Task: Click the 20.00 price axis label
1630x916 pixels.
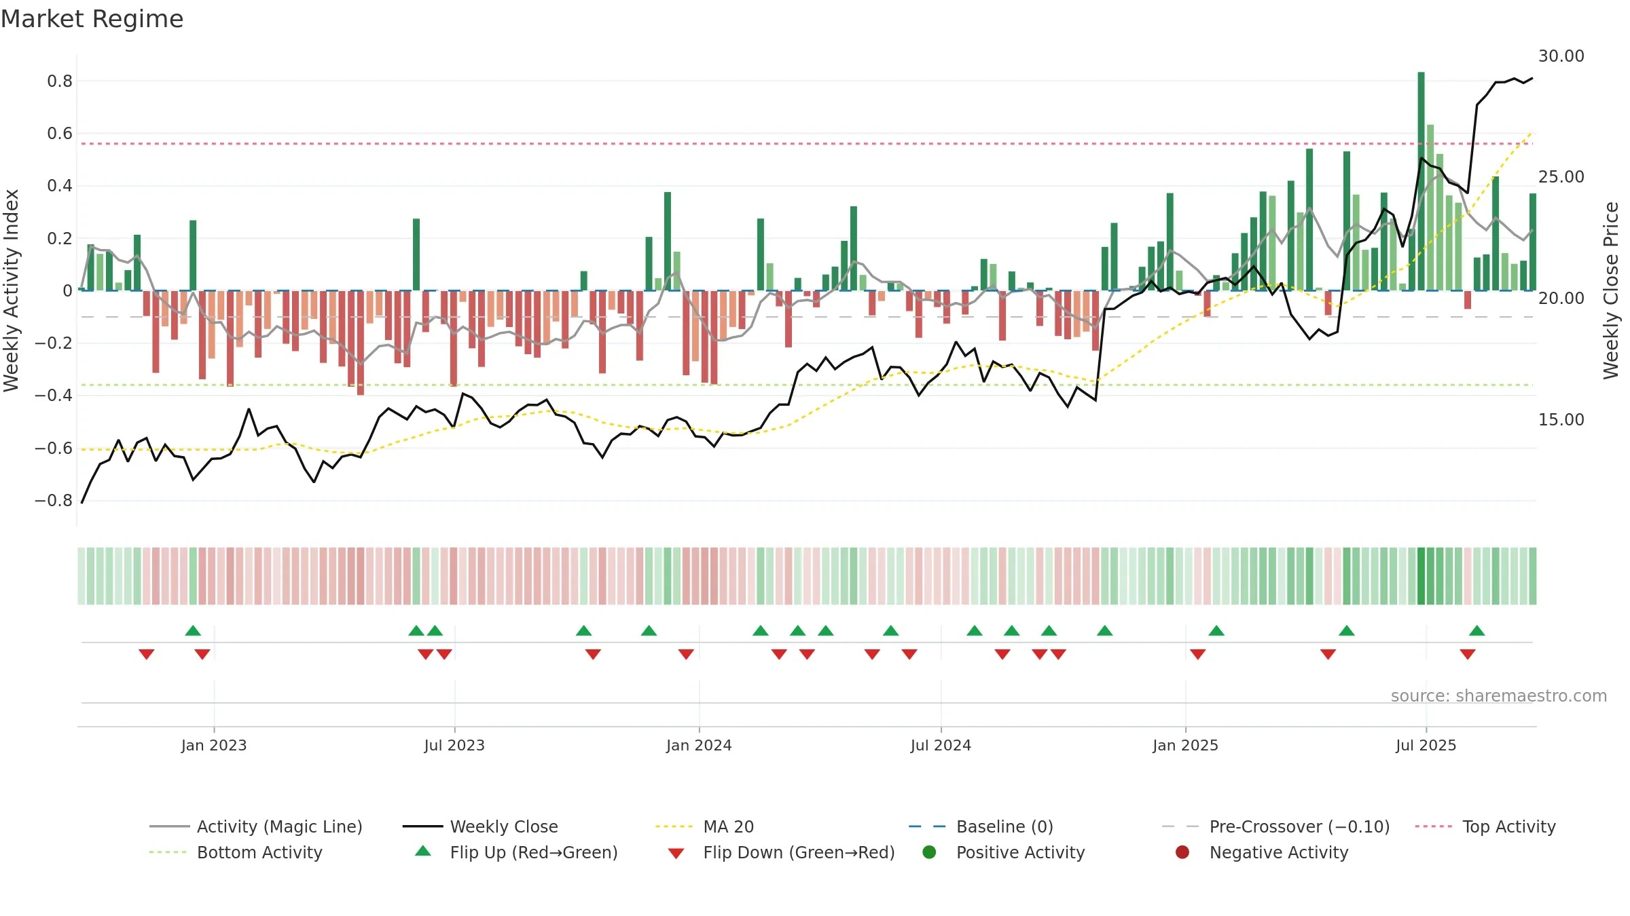Action: [1561, 299]
